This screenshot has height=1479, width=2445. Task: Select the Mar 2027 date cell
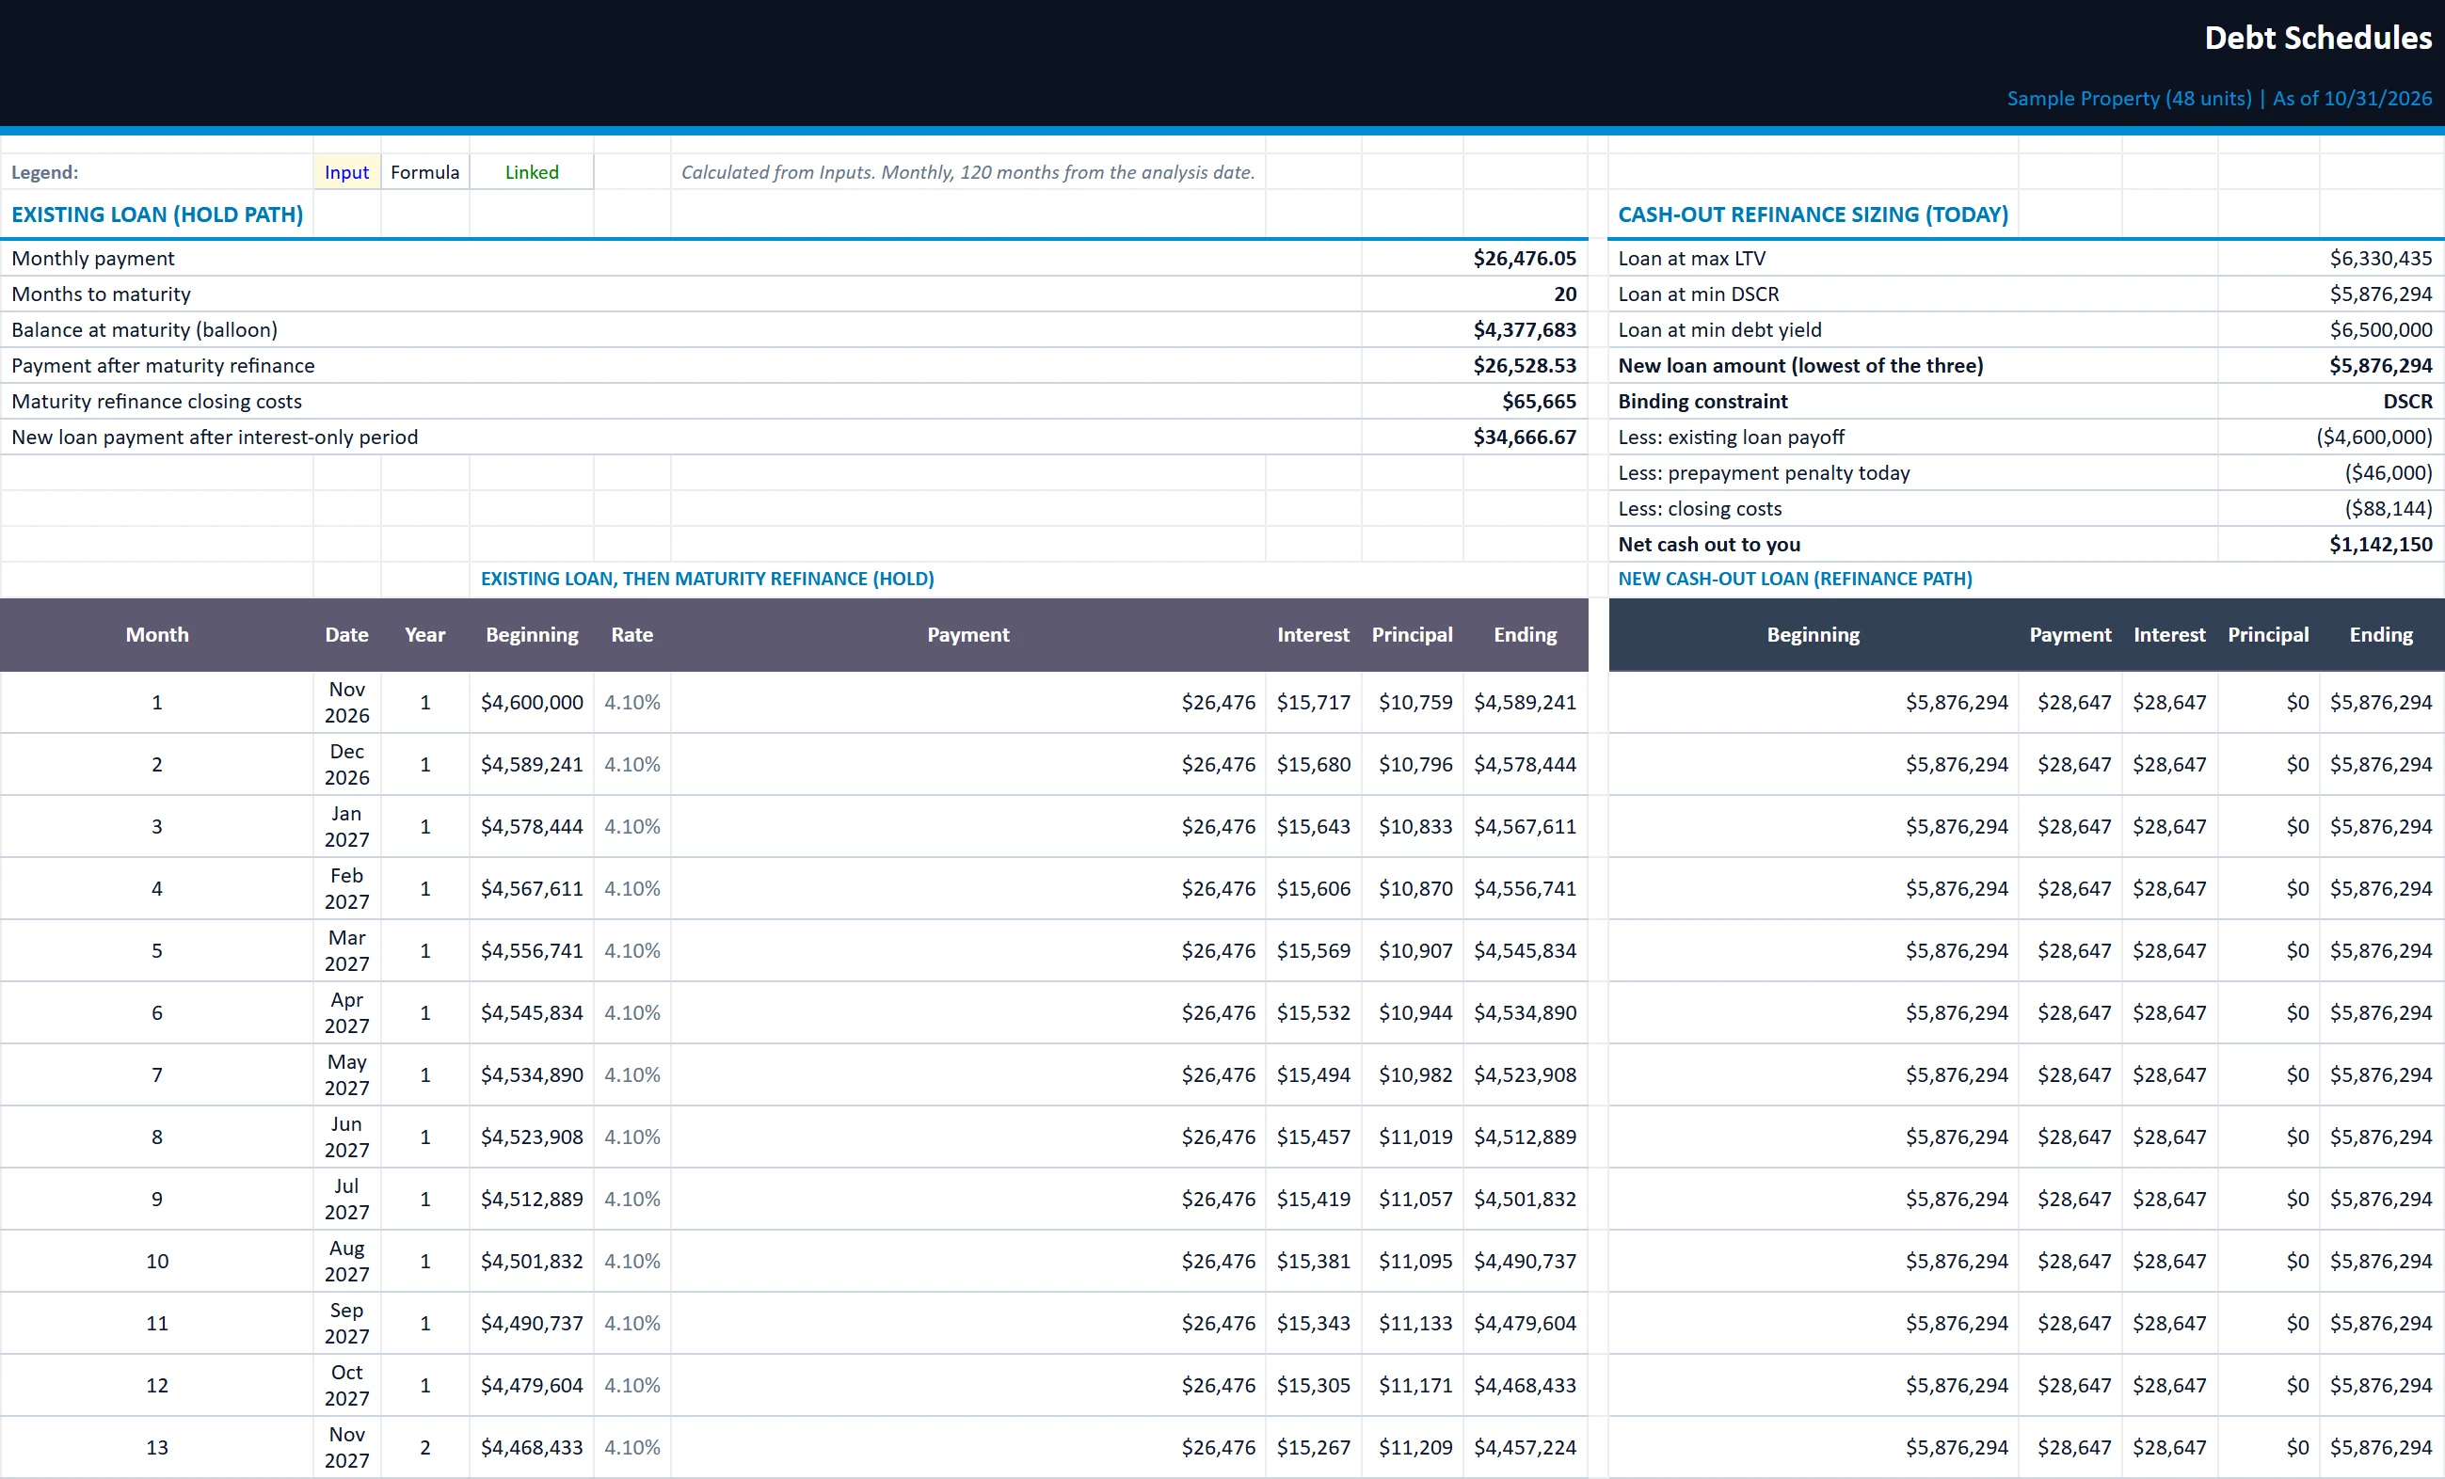pos(346,950)
